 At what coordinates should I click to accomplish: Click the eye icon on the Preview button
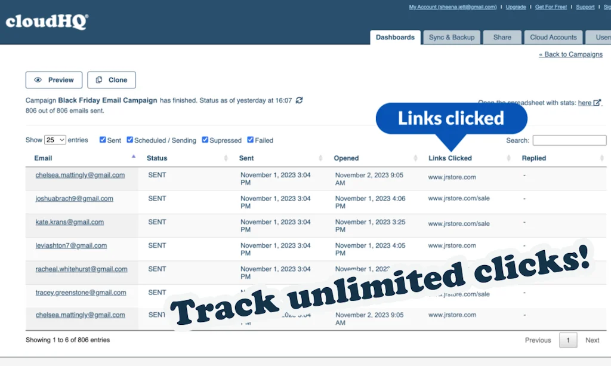[x=38, y=79]
